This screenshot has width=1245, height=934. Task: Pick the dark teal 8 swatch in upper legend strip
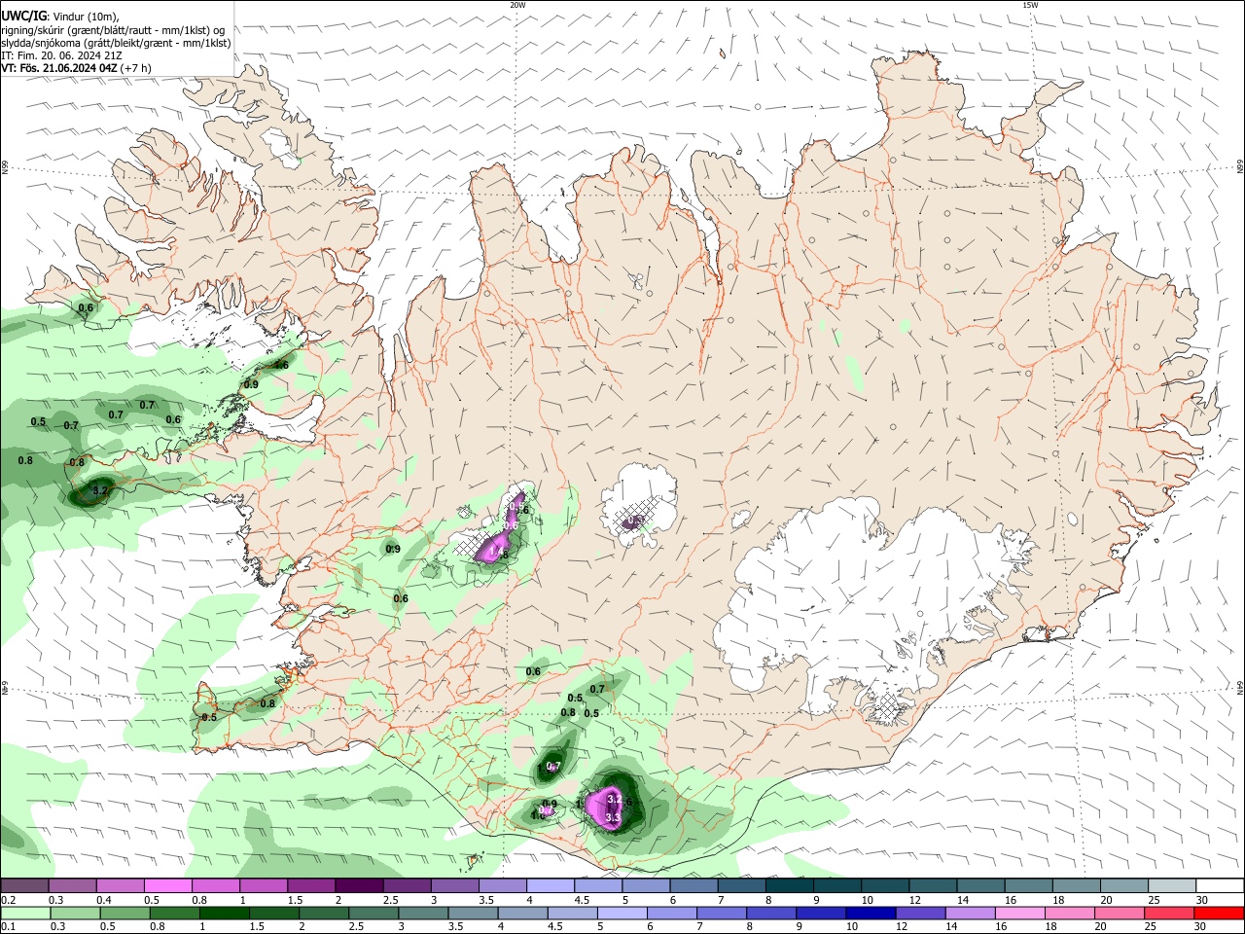(x=789, y=885)
